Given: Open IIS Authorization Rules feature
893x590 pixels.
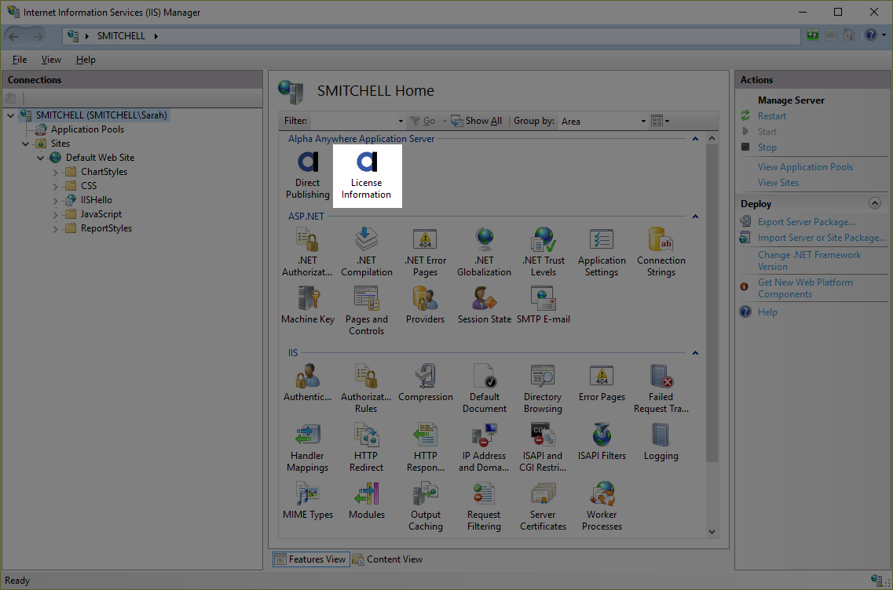Looking at the screenshot, I should point(367,388).
